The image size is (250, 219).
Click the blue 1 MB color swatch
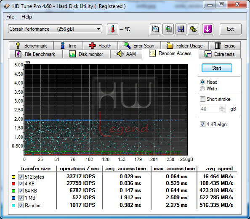13,198
